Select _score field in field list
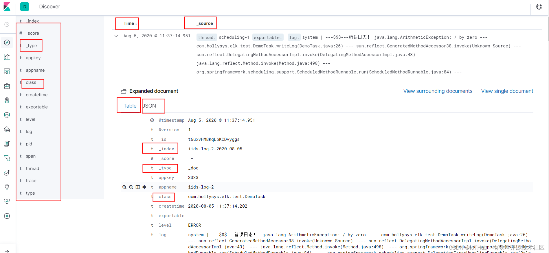 coord(32,33)
